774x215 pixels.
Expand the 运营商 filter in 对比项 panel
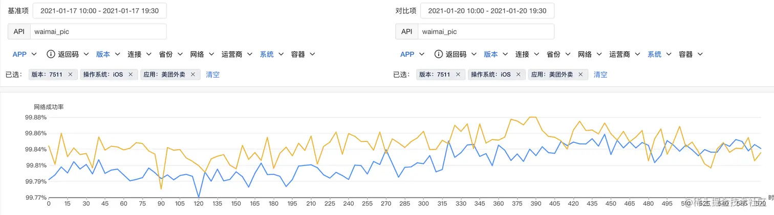(626, 54)
